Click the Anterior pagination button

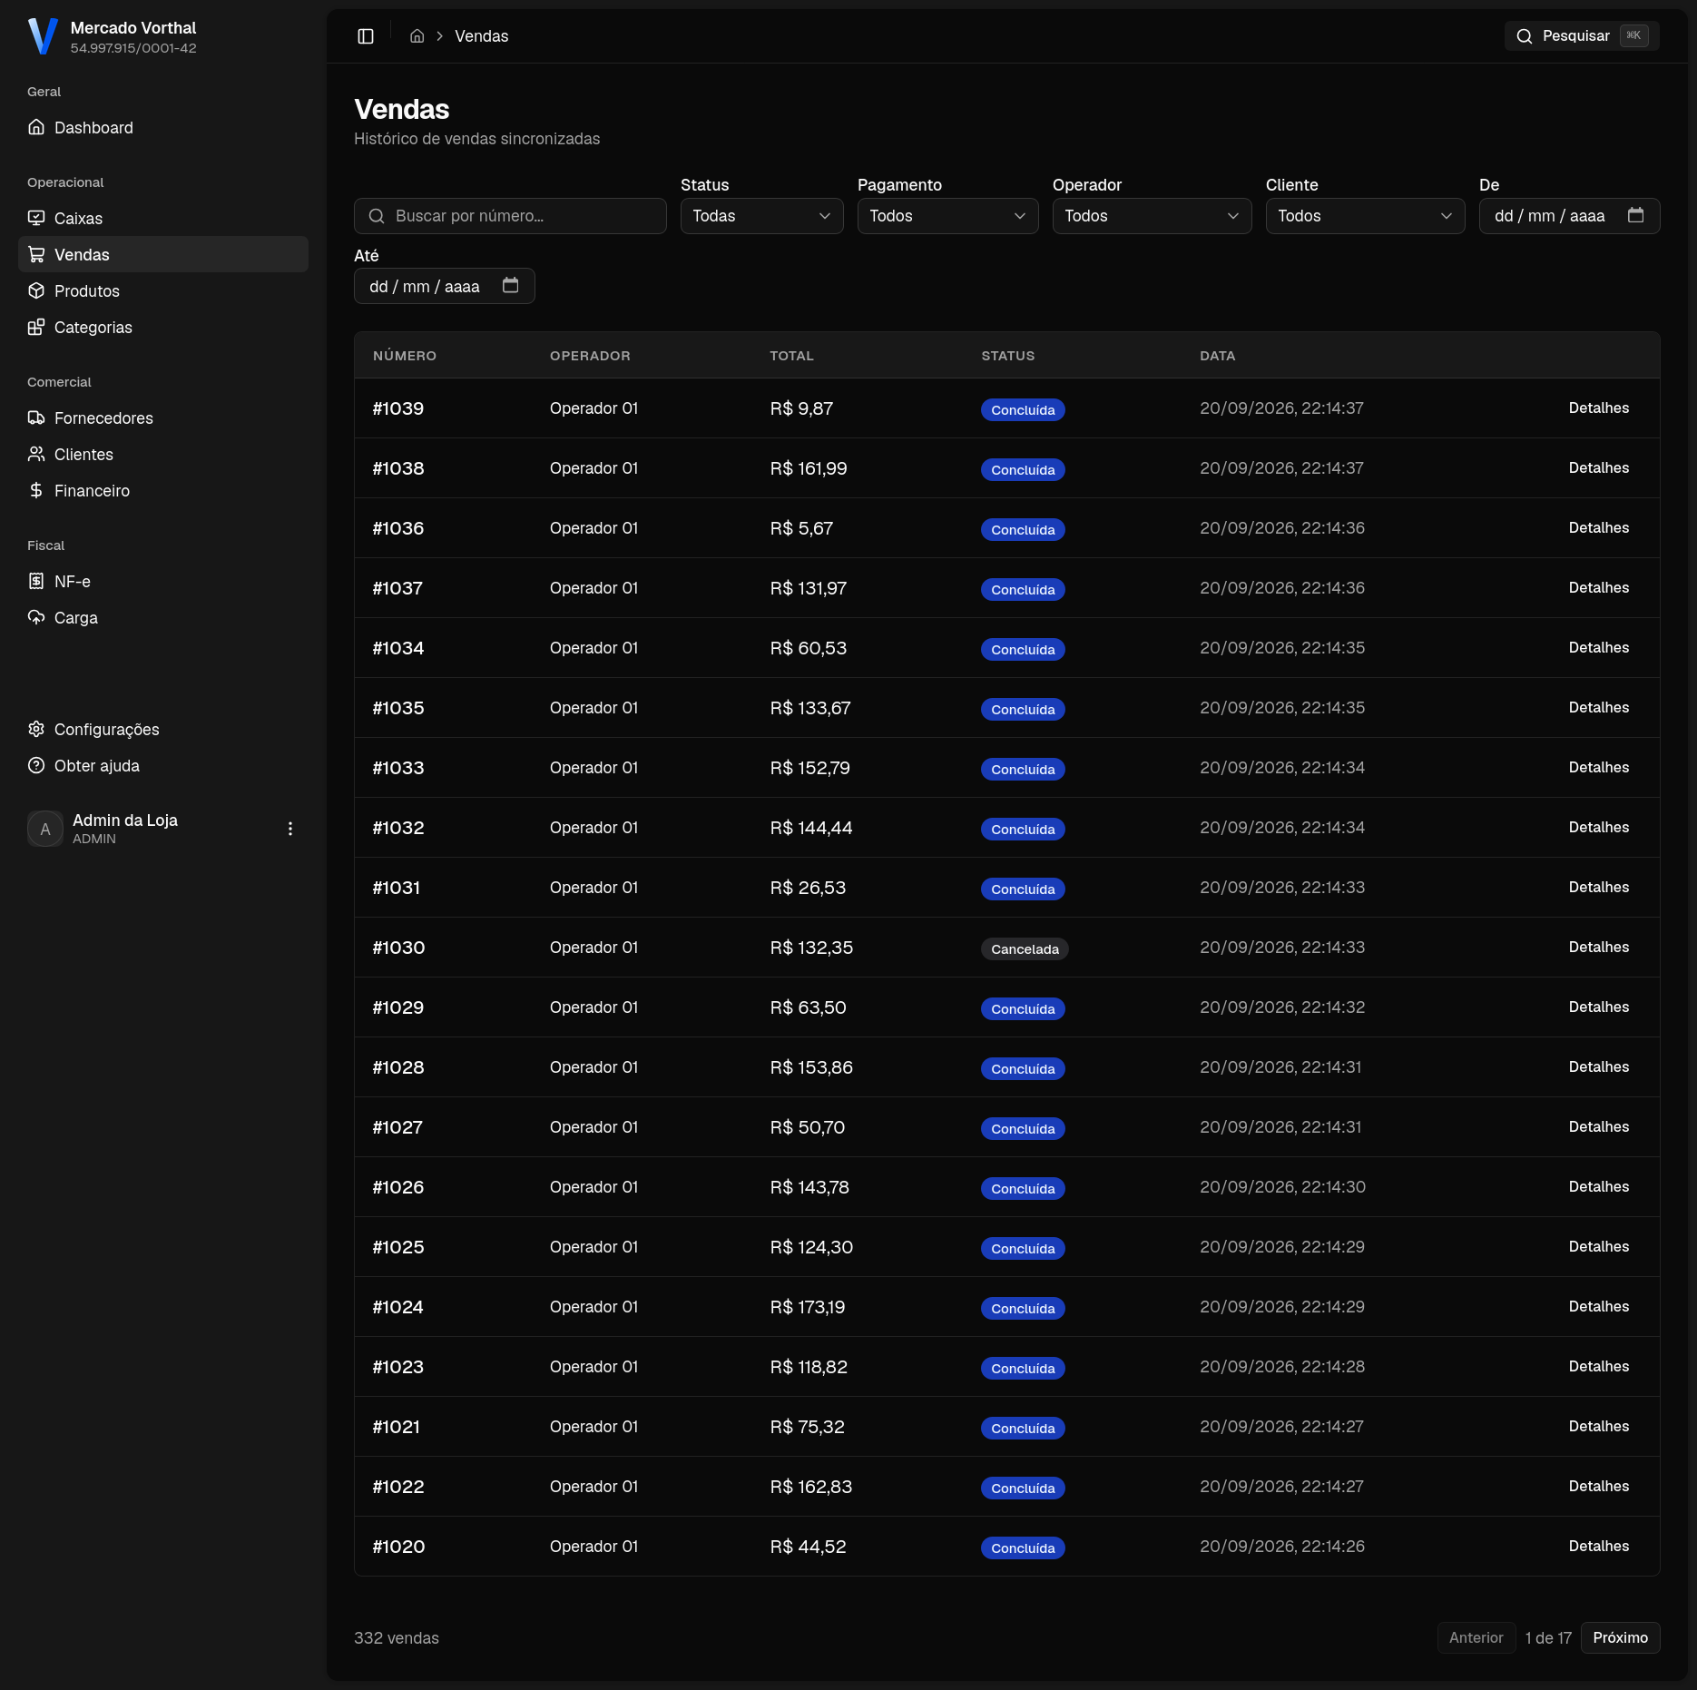(1476, 1638)
